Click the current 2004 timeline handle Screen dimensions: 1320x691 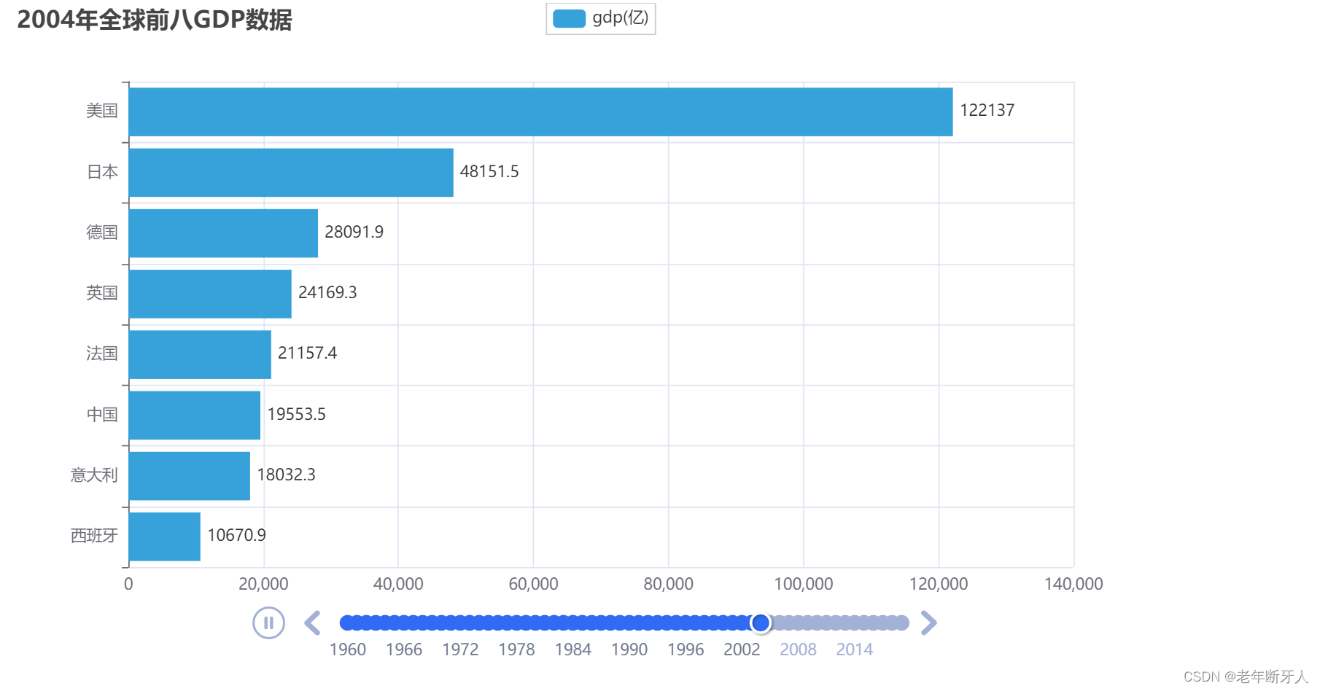point(761,622)
